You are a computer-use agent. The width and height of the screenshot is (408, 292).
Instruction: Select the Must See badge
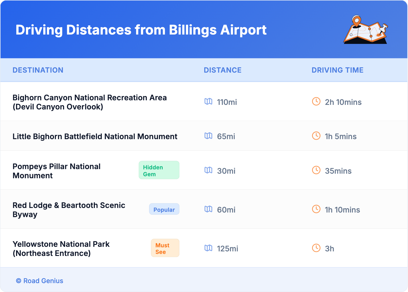(x=165, y=248)
